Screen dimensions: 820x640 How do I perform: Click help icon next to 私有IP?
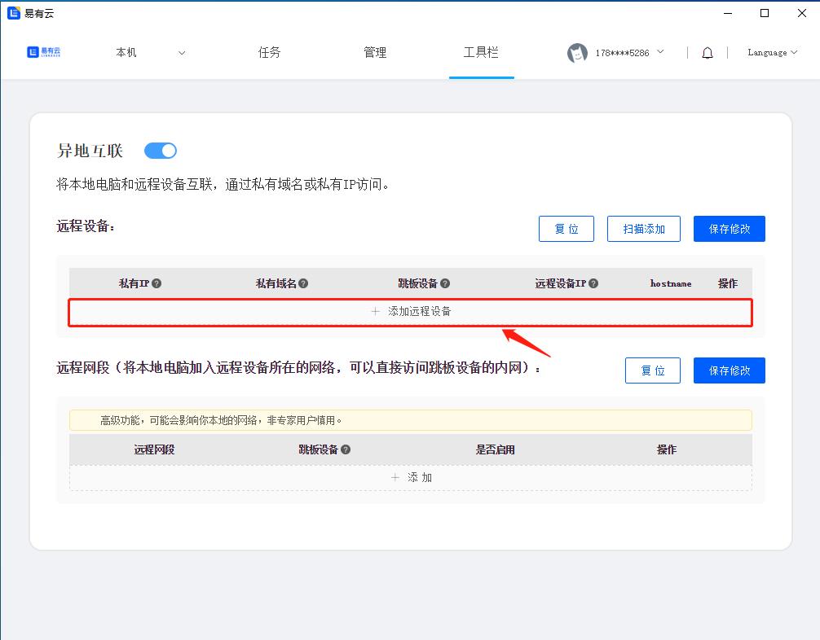point(157,283)
